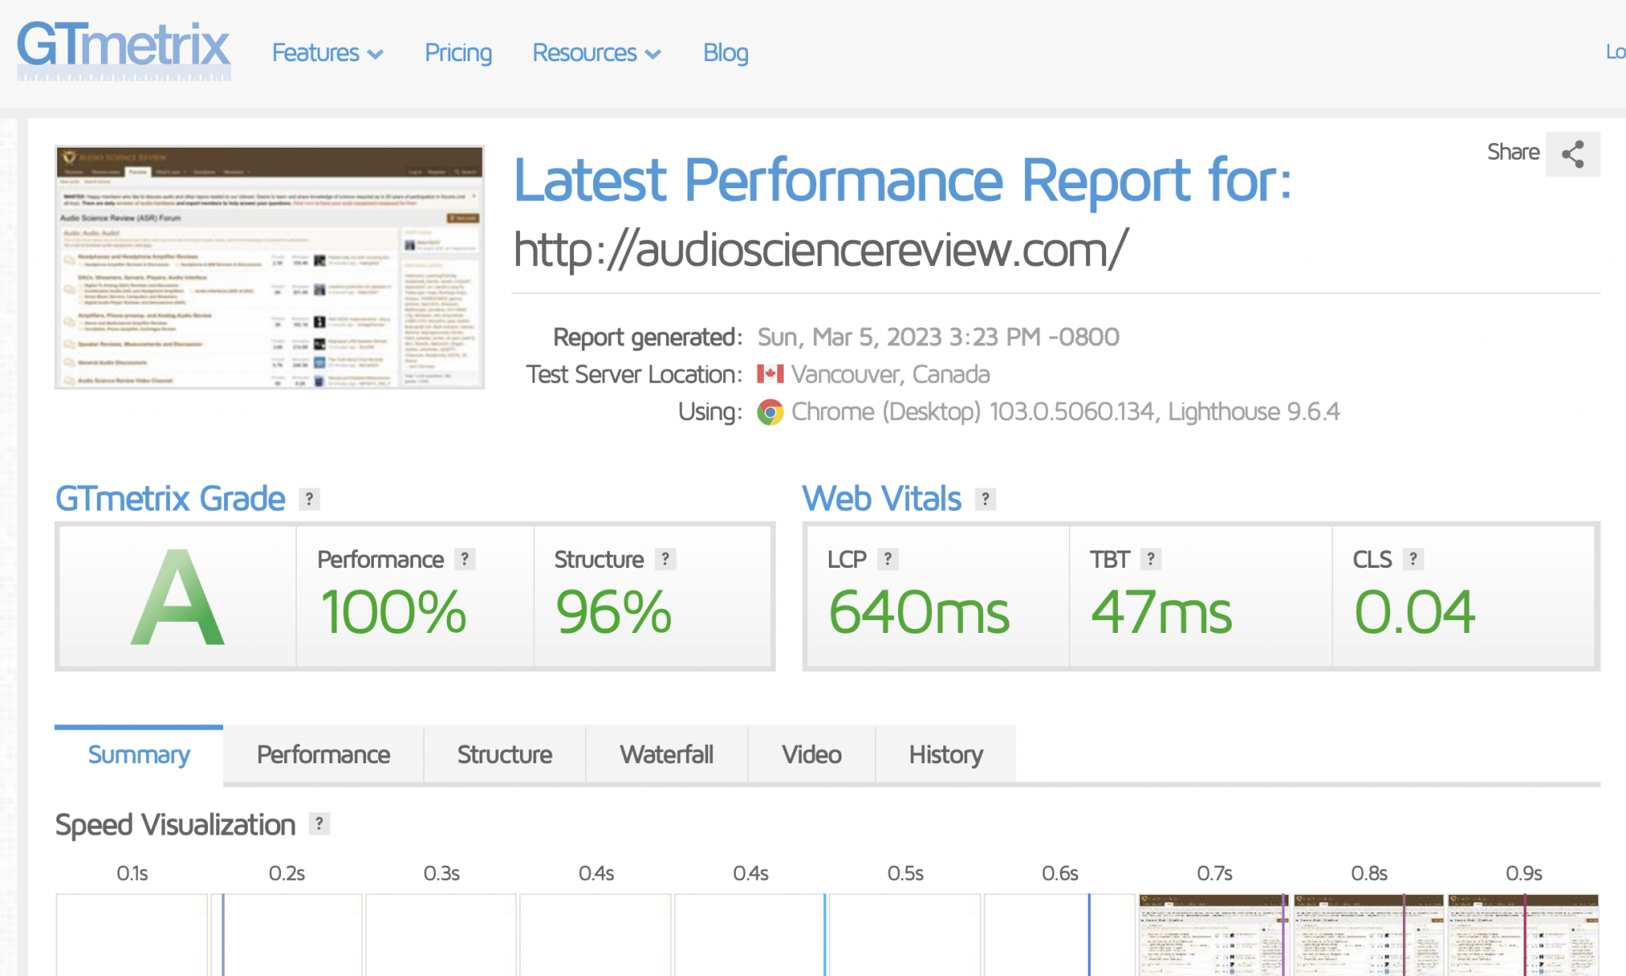The image size is (1626, 976).
Task: Open the Waterfall tab
Action: click(667, 754)
